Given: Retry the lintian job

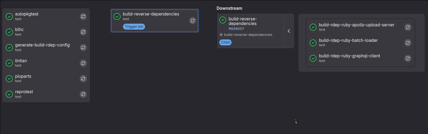Looking at the screenshot, I should click(83, 63).
